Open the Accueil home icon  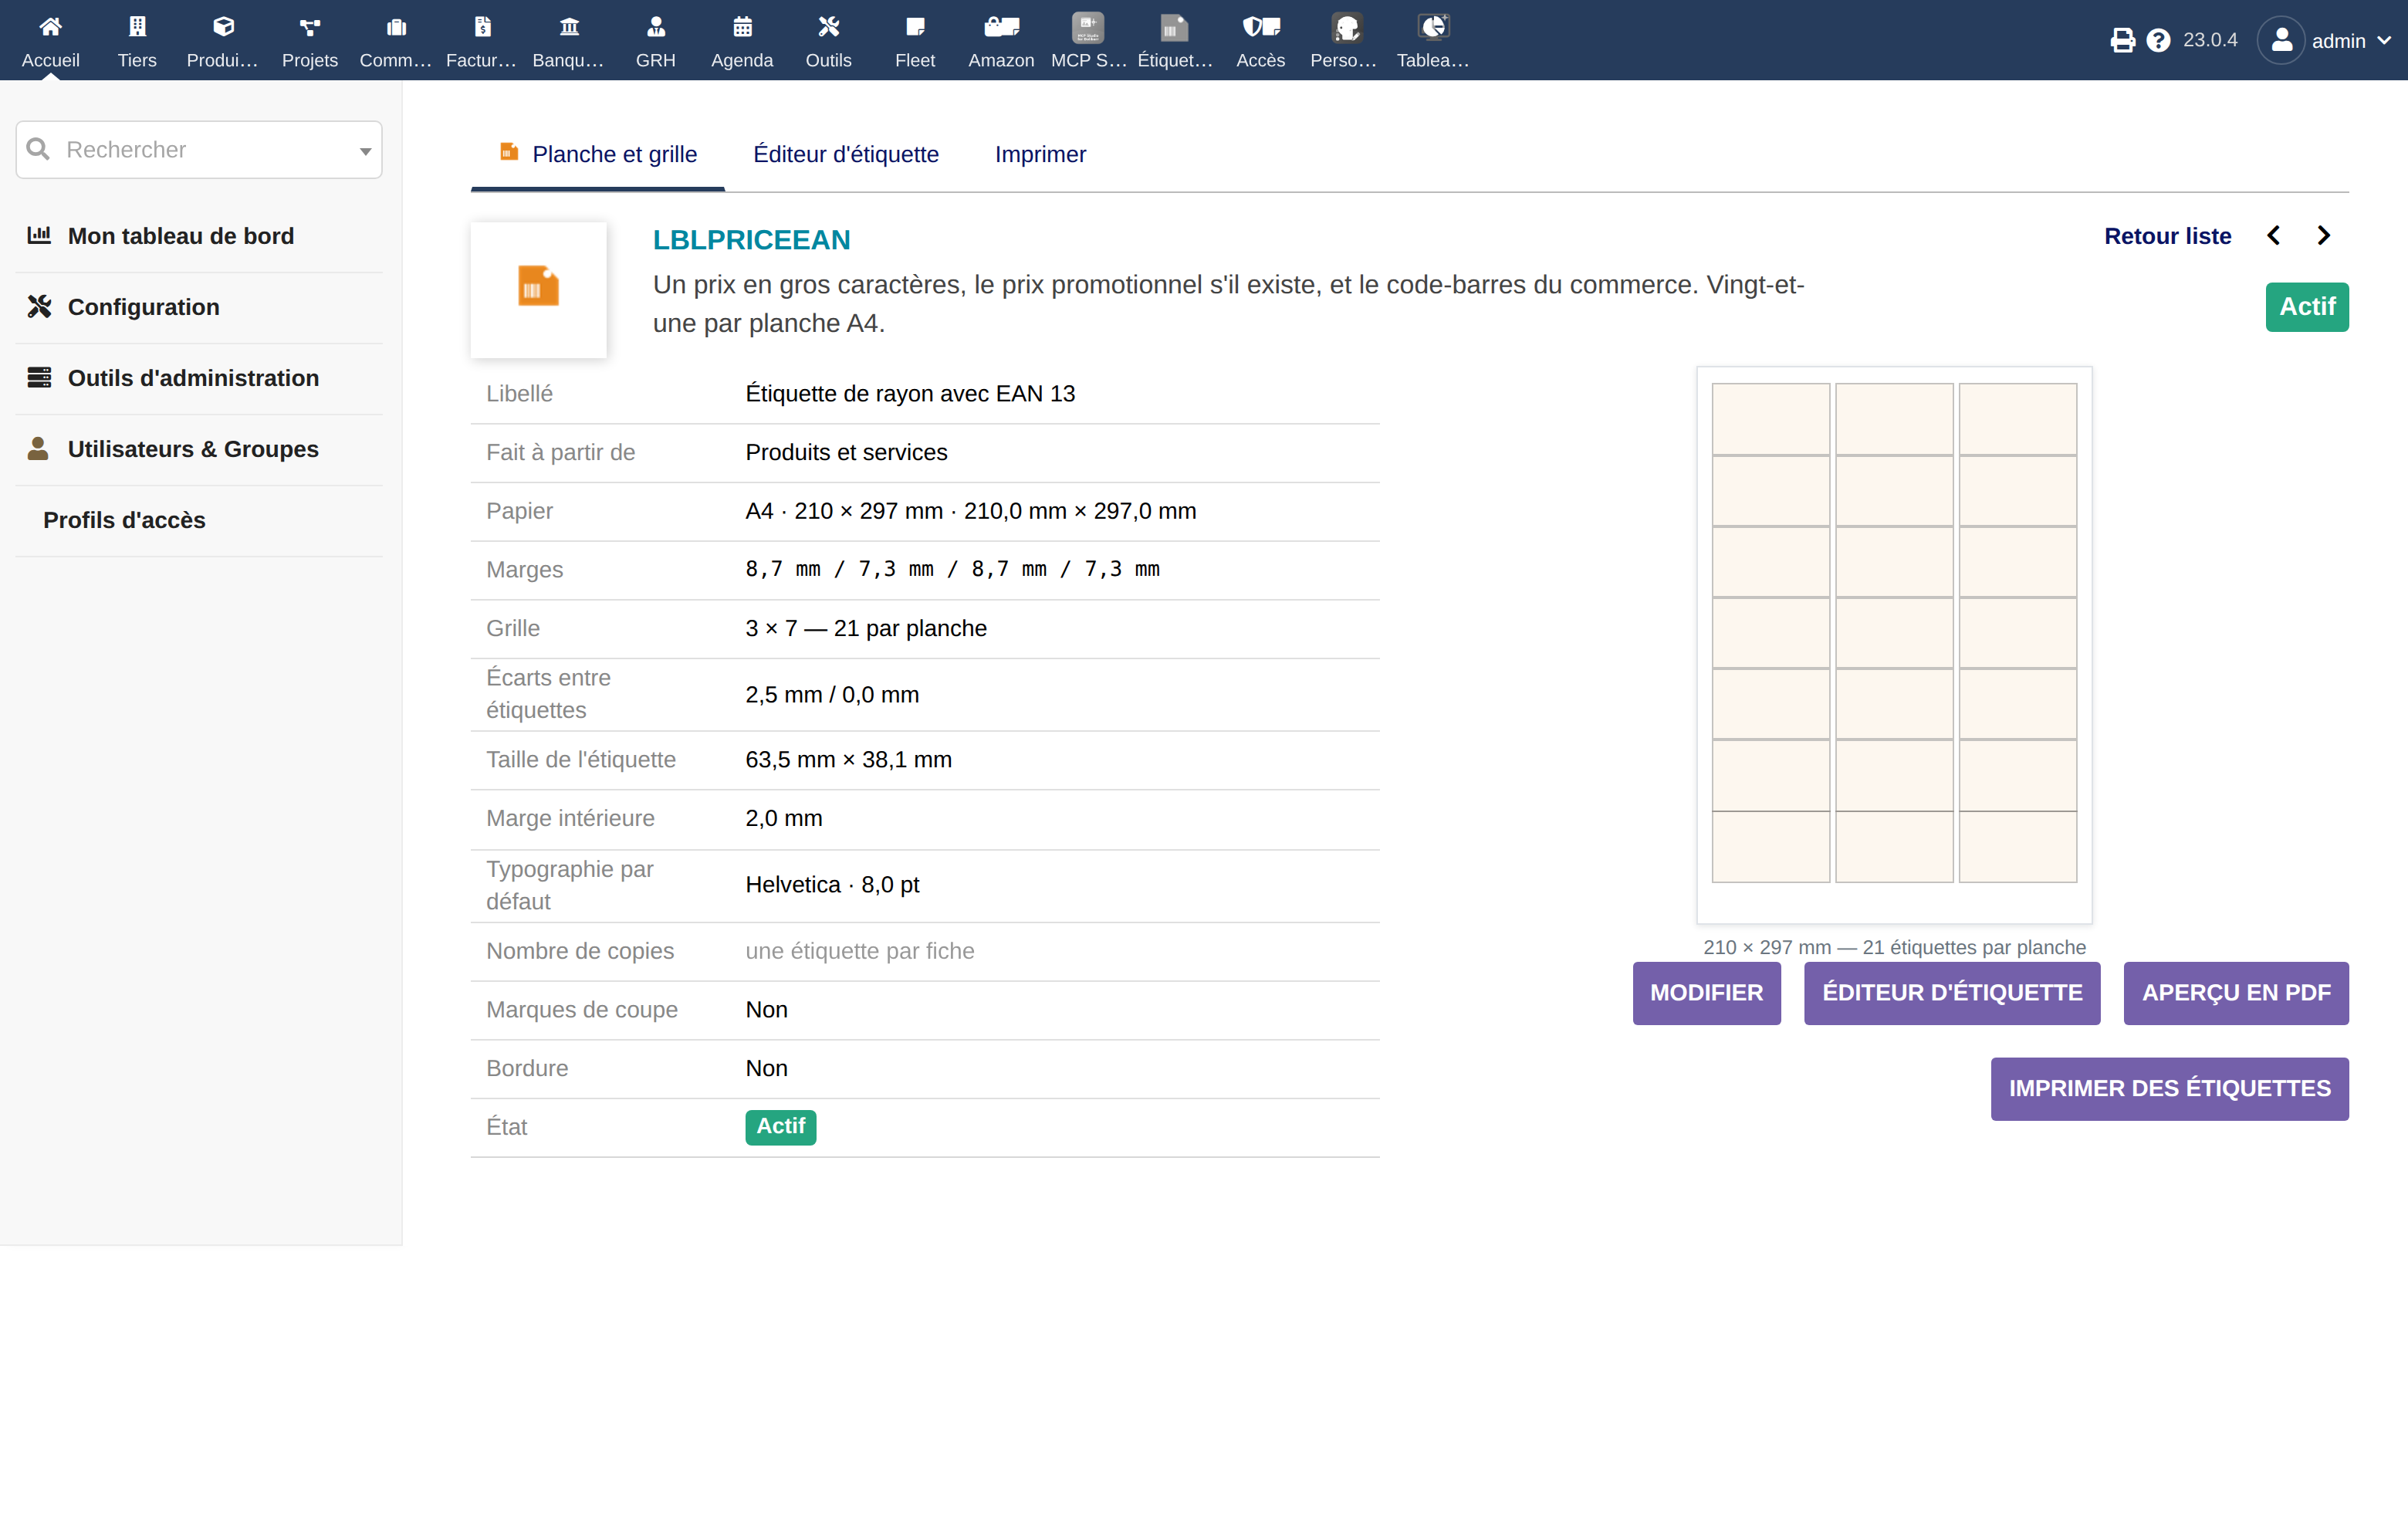point(50,27)
